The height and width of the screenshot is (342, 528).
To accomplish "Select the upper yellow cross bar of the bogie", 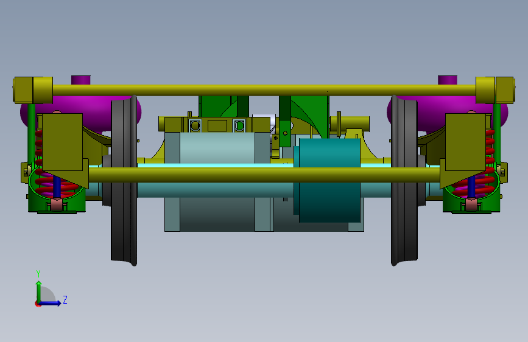I will [x=264, y=90].
